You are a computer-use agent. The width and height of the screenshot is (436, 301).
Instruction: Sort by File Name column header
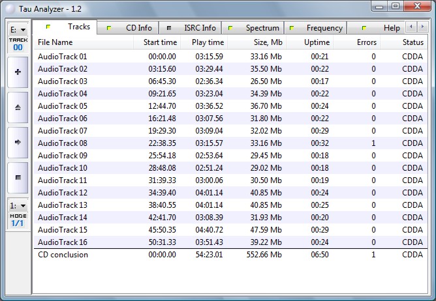(55, 42)
